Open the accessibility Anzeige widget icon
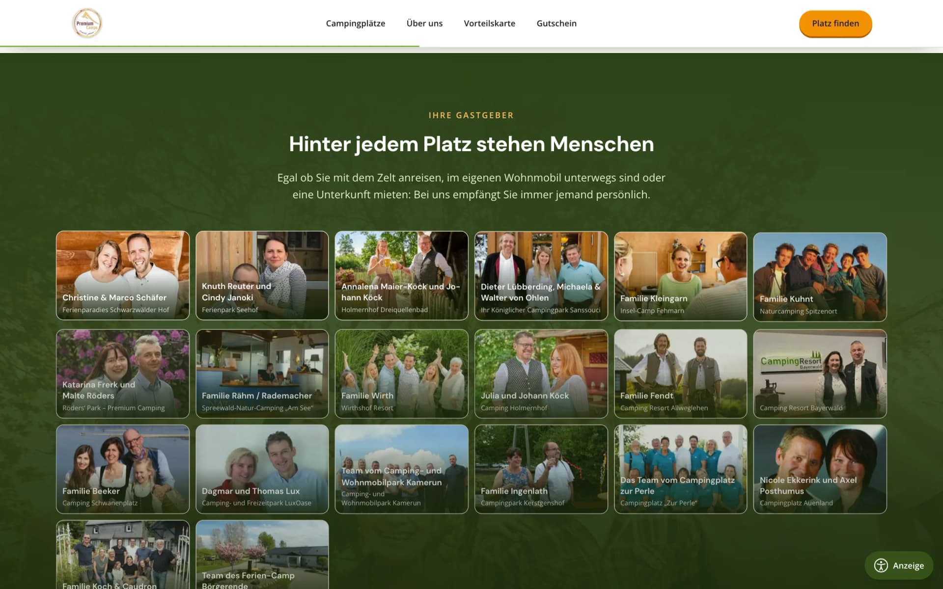Screen dimensions: 943x589 point(881,565)
